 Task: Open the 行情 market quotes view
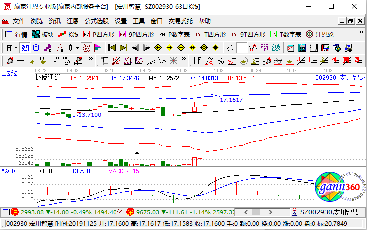tap(16, 34)
